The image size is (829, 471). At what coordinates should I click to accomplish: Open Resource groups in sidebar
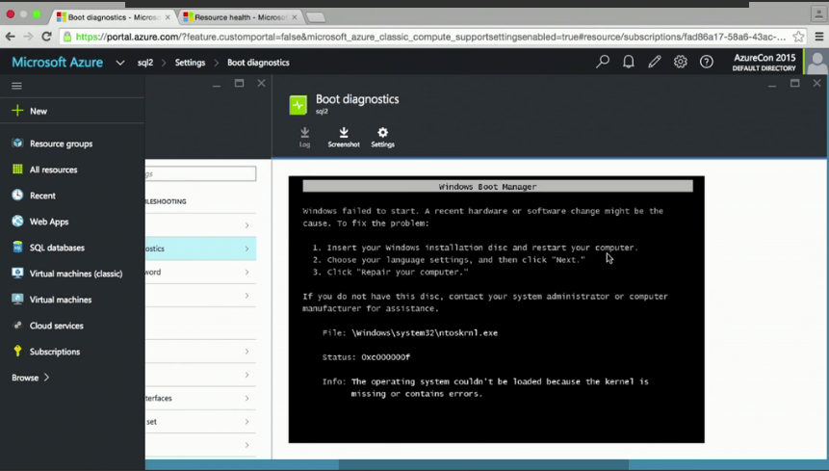[61, 144]
